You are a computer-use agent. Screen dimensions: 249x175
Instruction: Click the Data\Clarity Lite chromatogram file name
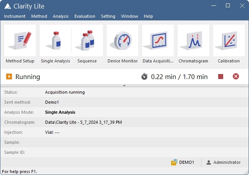pos(83,122)
